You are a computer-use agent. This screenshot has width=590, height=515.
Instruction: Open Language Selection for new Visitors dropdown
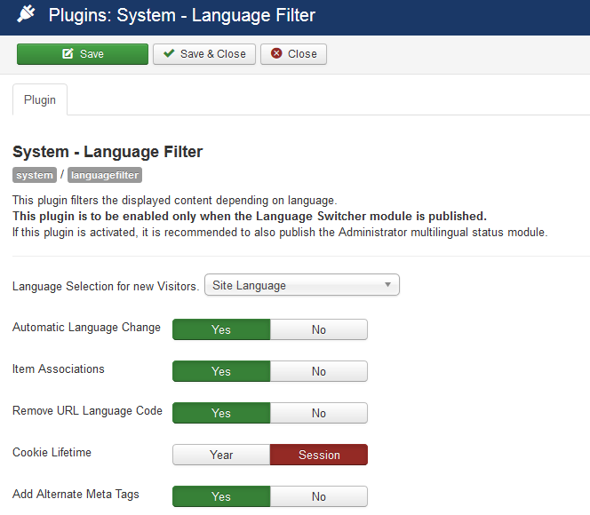coord(301,285)
